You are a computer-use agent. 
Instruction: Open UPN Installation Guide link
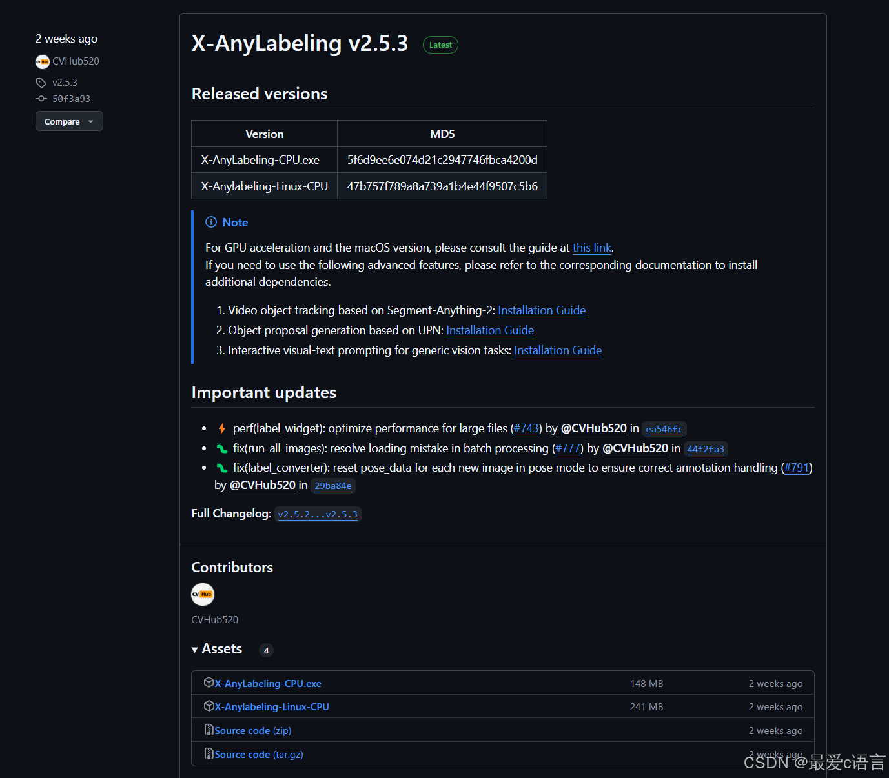(490, 330)
